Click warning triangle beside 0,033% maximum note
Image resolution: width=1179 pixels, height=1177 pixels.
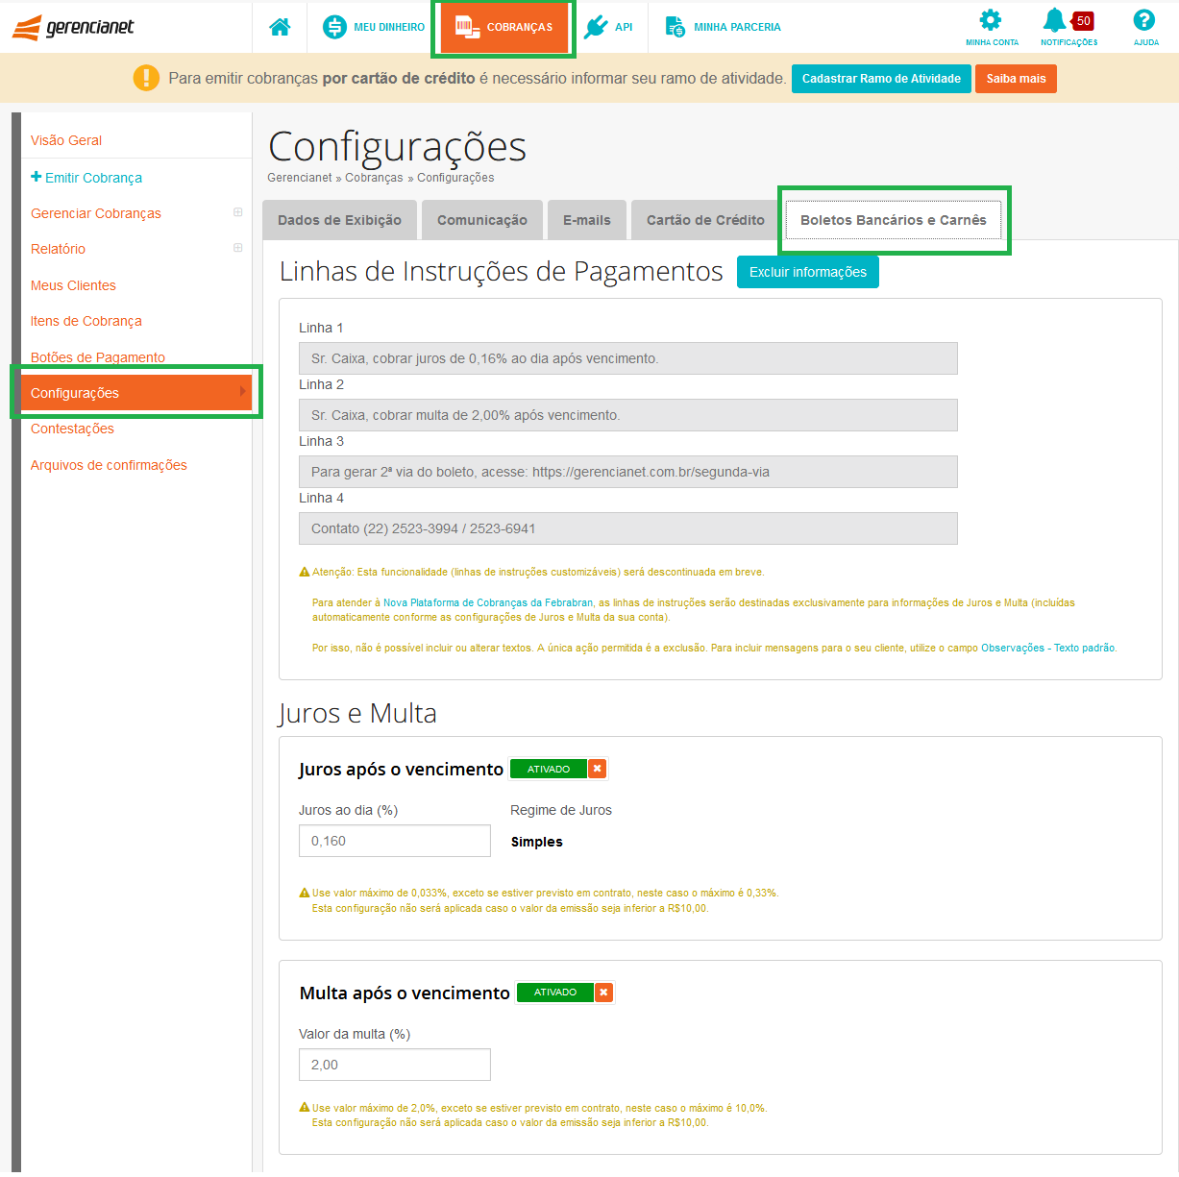tap(305, 893)
